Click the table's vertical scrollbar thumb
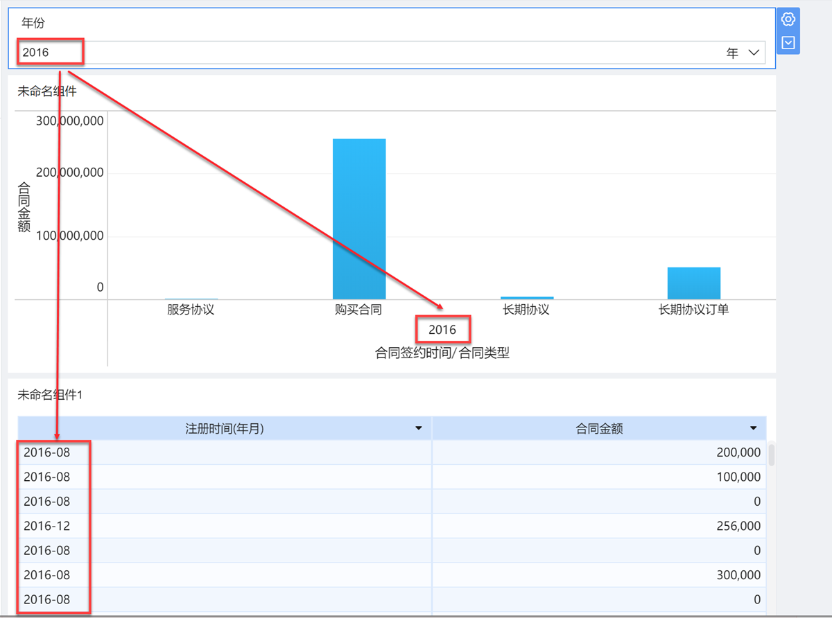832x618 pixels. (x=771, y=454)
